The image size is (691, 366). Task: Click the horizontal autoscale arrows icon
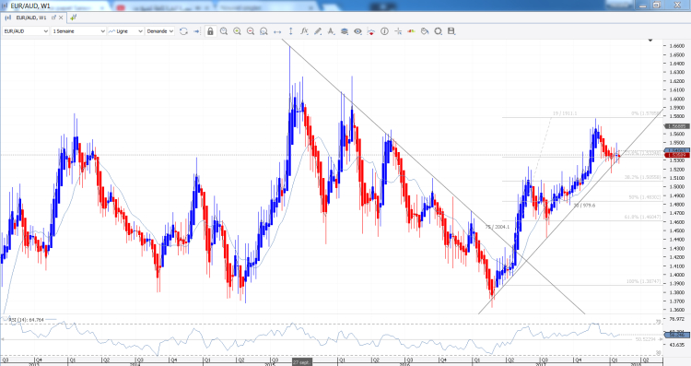[x=277, y=31]
